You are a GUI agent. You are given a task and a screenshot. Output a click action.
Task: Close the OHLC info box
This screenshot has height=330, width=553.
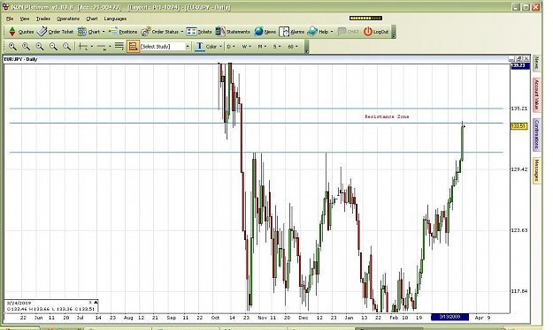pyautogui.click(x=90, y=303)
